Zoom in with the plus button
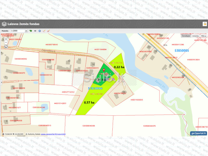 [6, 39]
